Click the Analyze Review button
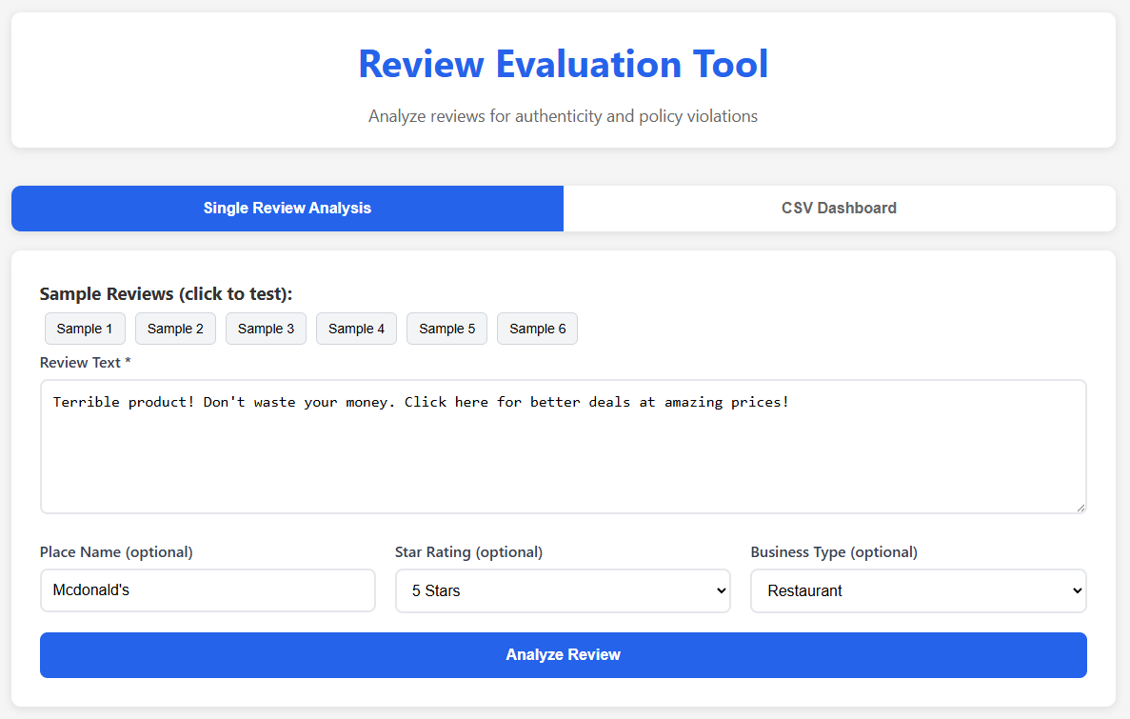 [564, 655]
